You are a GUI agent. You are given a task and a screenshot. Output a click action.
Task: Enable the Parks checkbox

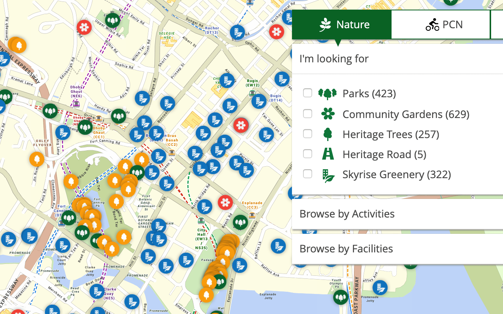307,93
